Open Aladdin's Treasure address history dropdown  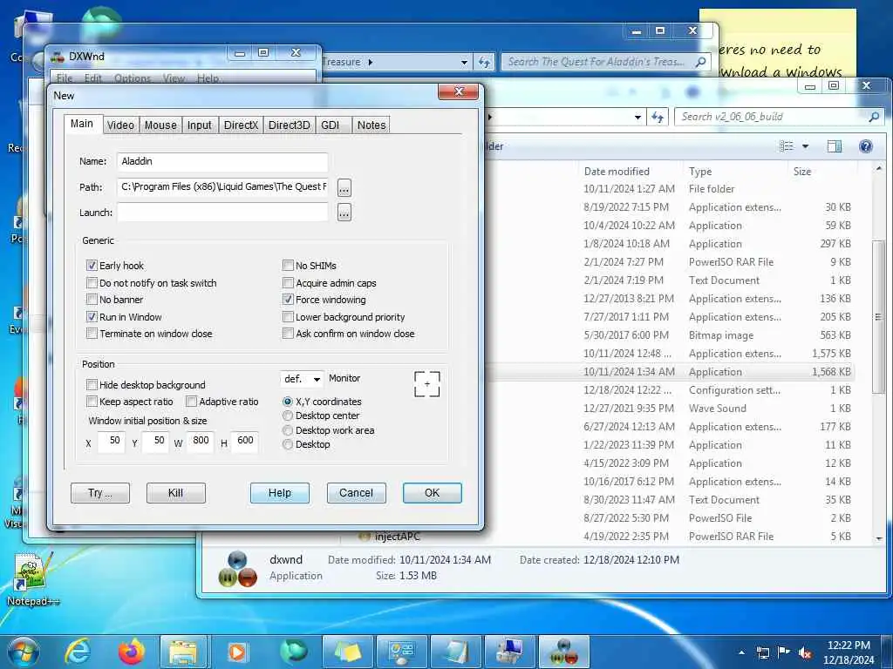pos(465,62)
